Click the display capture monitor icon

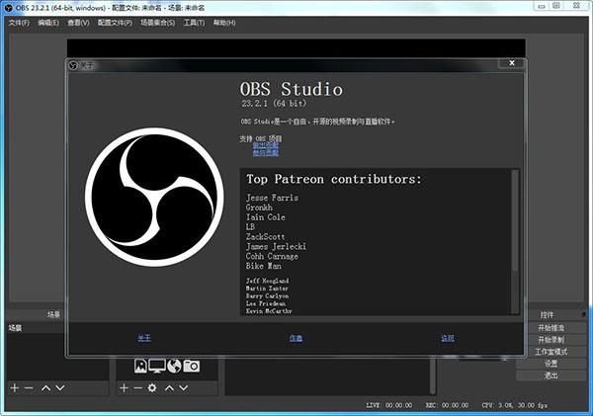coord(157,366)
